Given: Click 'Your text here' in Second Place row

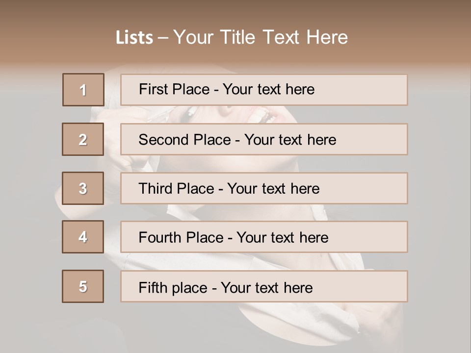Looking at the screenshot, I should pos(290,140).
